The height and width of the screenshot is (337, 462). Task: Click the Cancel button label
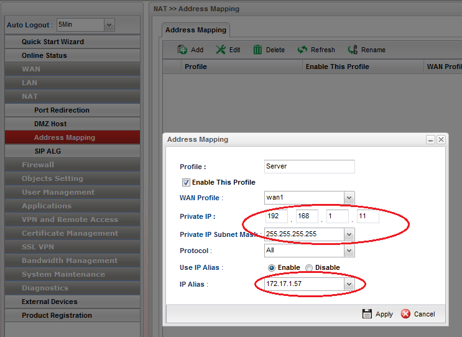point(424,315)
